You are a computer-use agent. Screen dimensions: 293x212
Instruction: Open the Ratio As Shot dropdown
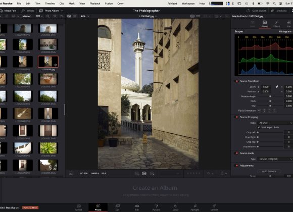275,123
